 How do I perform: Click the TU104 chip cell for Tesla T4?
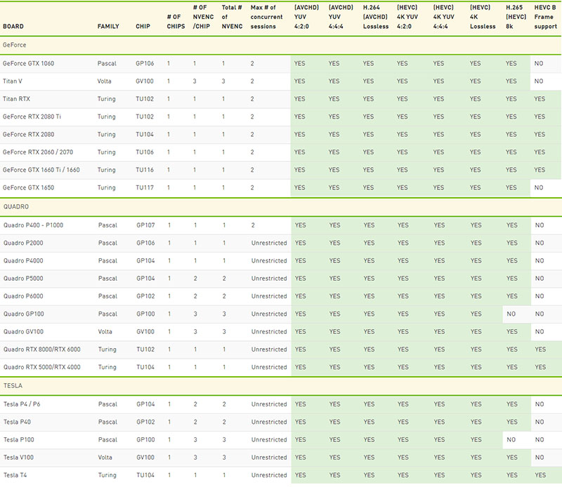click(145, 475)
